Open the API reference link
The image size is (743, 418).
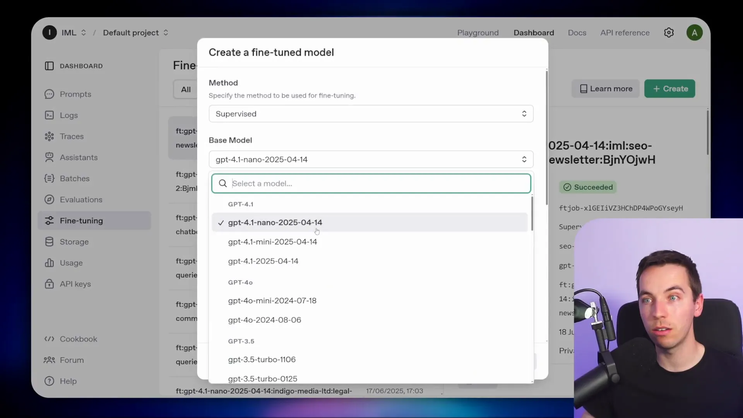625,33
